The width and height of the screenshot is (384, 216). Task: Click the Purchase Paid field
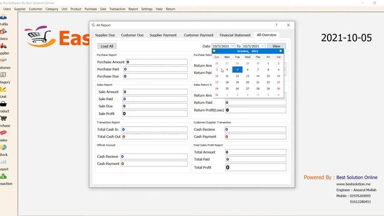(x=155, y=69)
